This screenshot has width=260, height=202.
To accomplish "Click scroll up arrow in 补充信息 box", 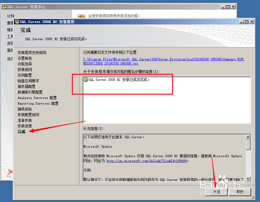I will (248, 137).
